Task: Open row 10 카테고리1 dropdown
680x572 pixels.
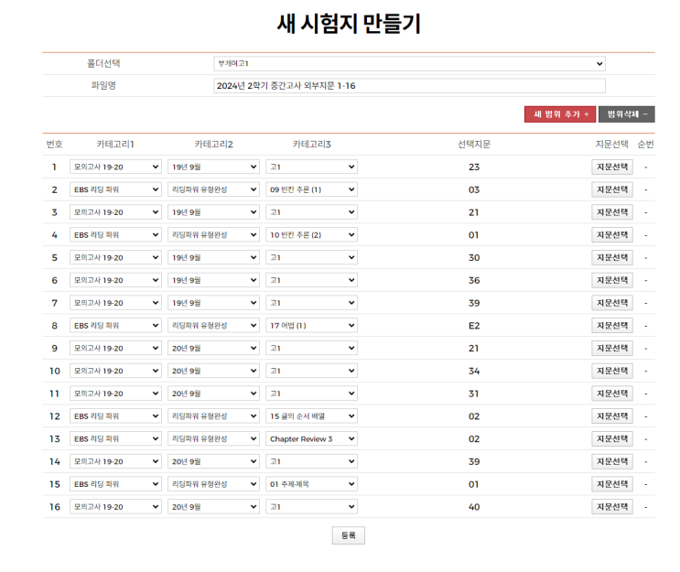Action: click(x=115, y=371)
